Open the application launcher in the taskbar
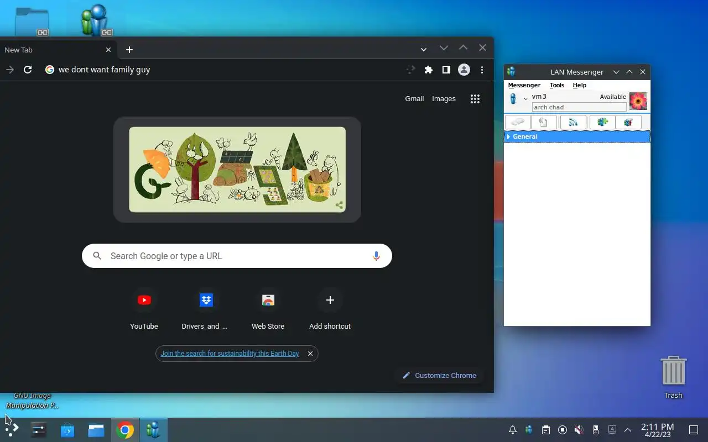Viewport: 708px width, 442px height. pyautogui.click(x=12, y=429)
